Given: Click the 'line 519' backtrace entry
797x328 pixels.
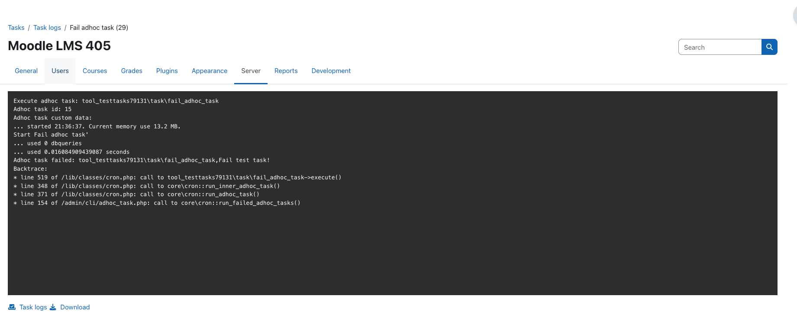Looking at the screenshot, I should point(177,177).
